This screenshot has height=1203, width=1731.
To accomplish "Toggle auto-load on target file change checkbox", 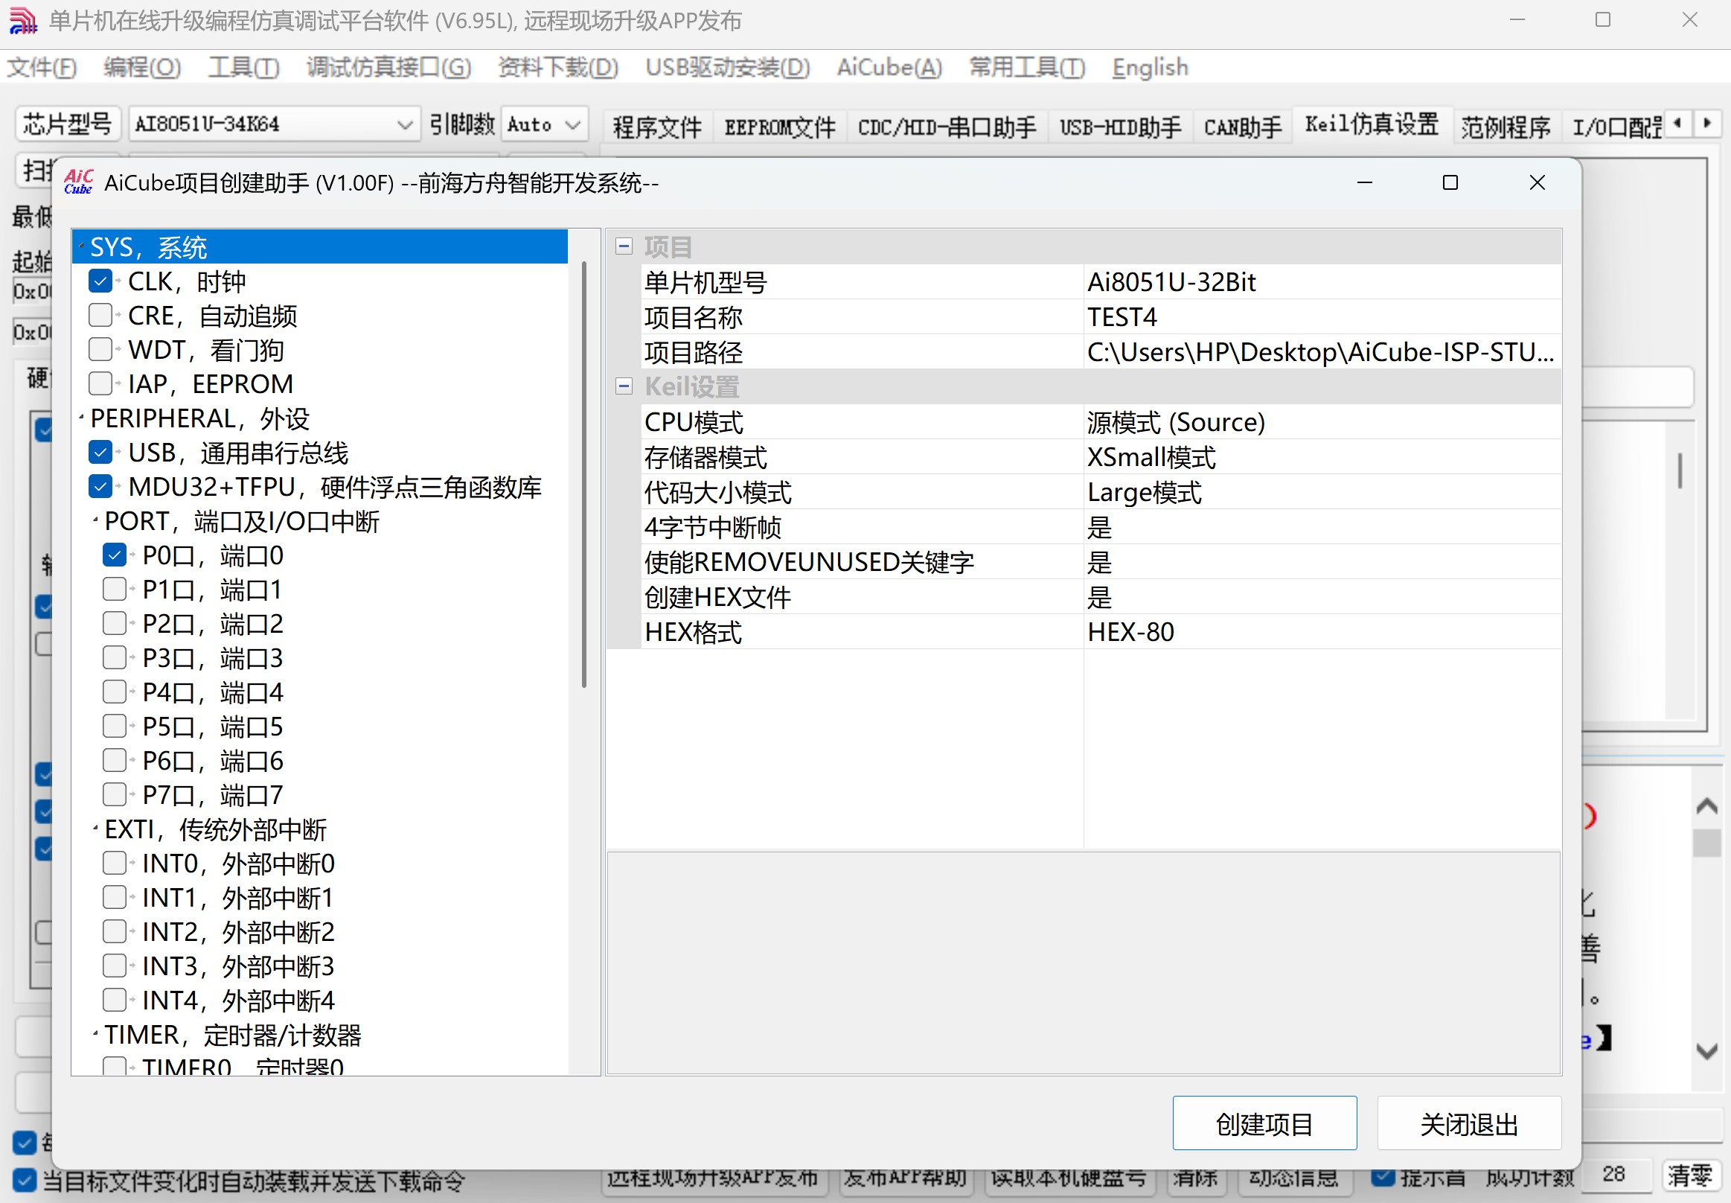I will pos(24,1181).
